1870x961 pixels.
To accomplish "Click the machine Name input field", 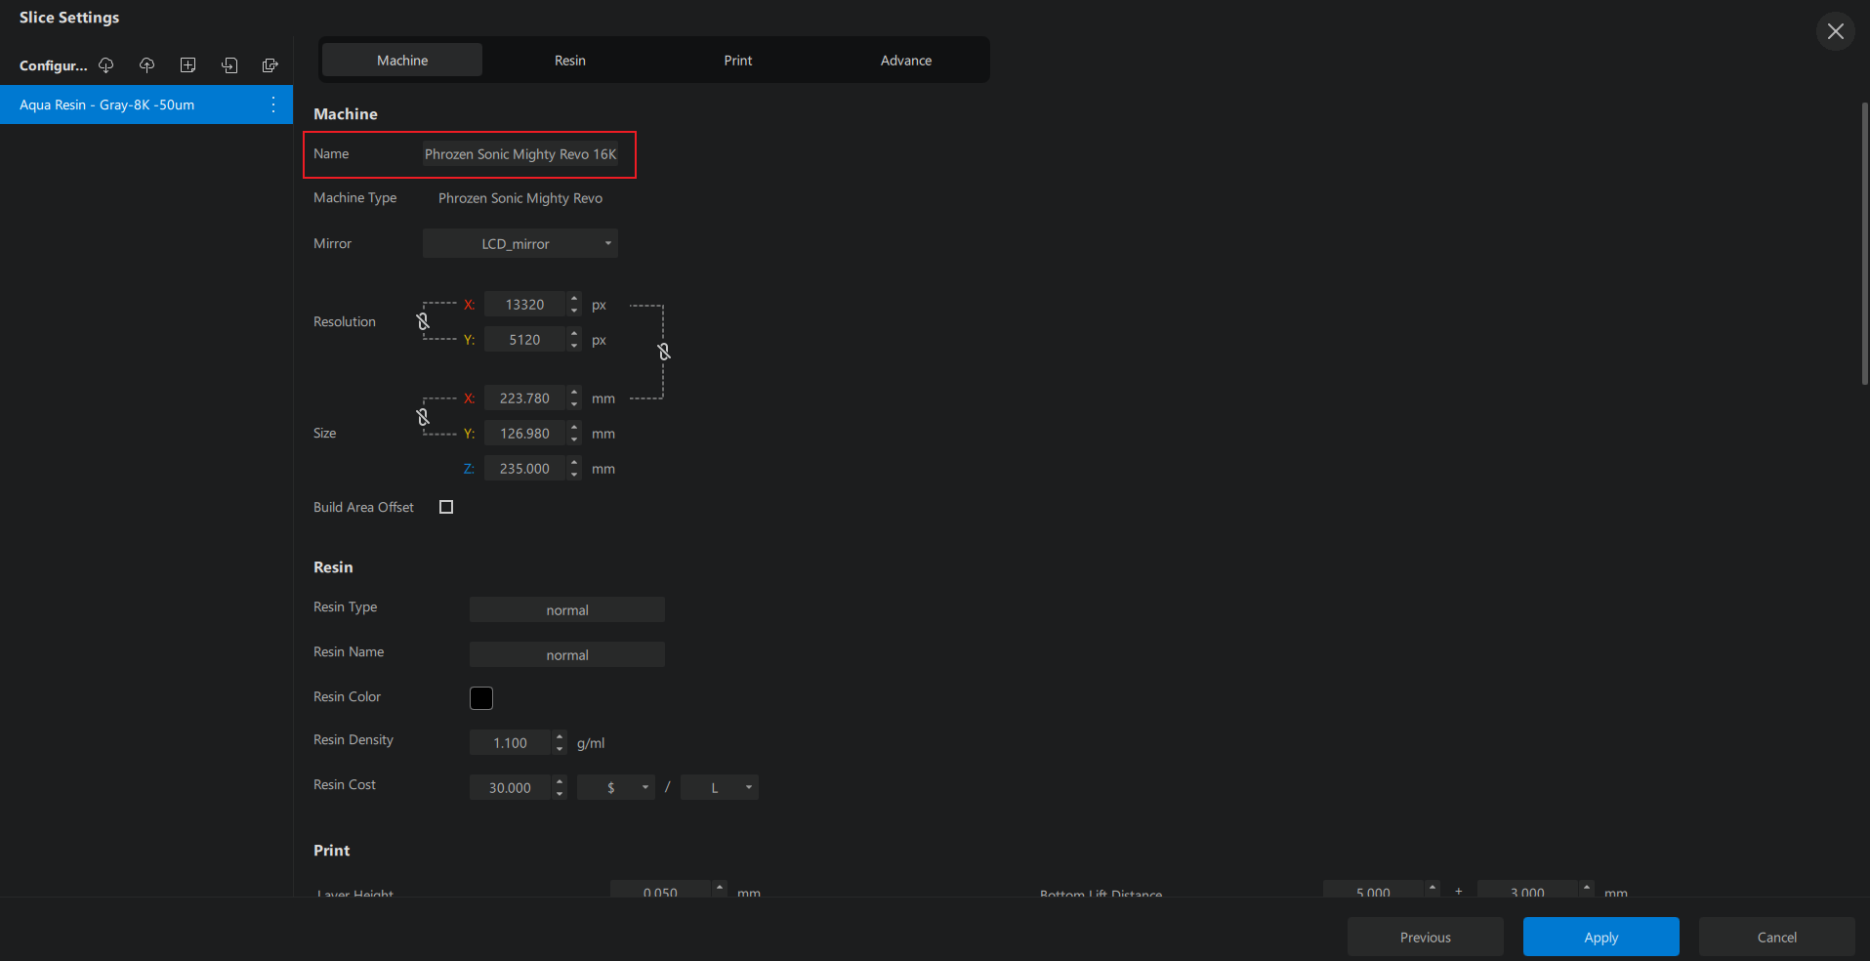I will (x=520, y=154).
